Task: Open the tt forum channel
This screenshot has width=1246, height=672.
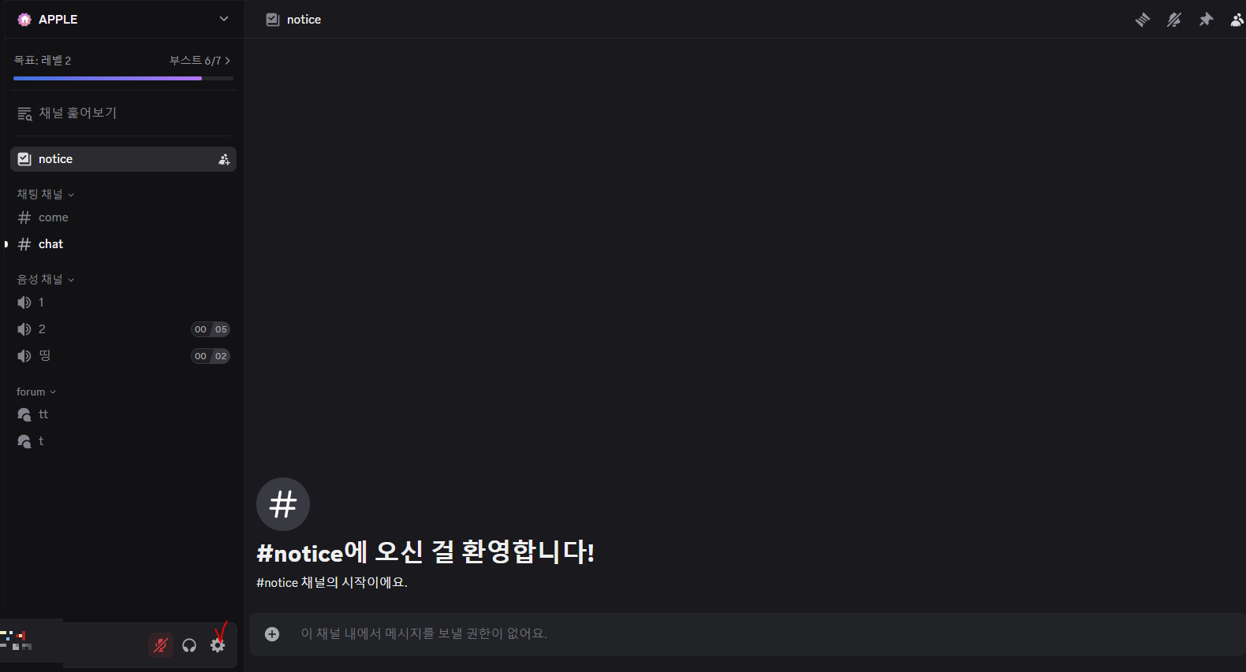Action: [123, 414]
